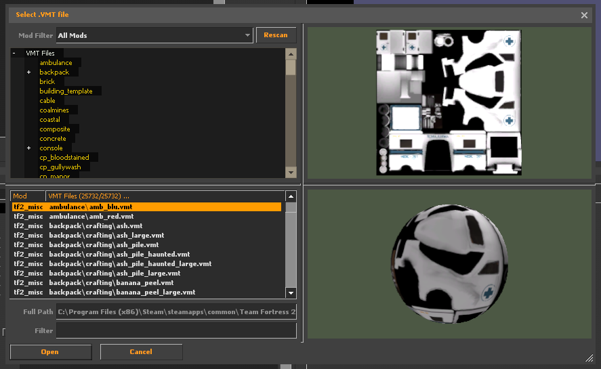Click the folder tree scroll-down arrow
Screen dimensions: 601x369
click(x=291, y=173)
